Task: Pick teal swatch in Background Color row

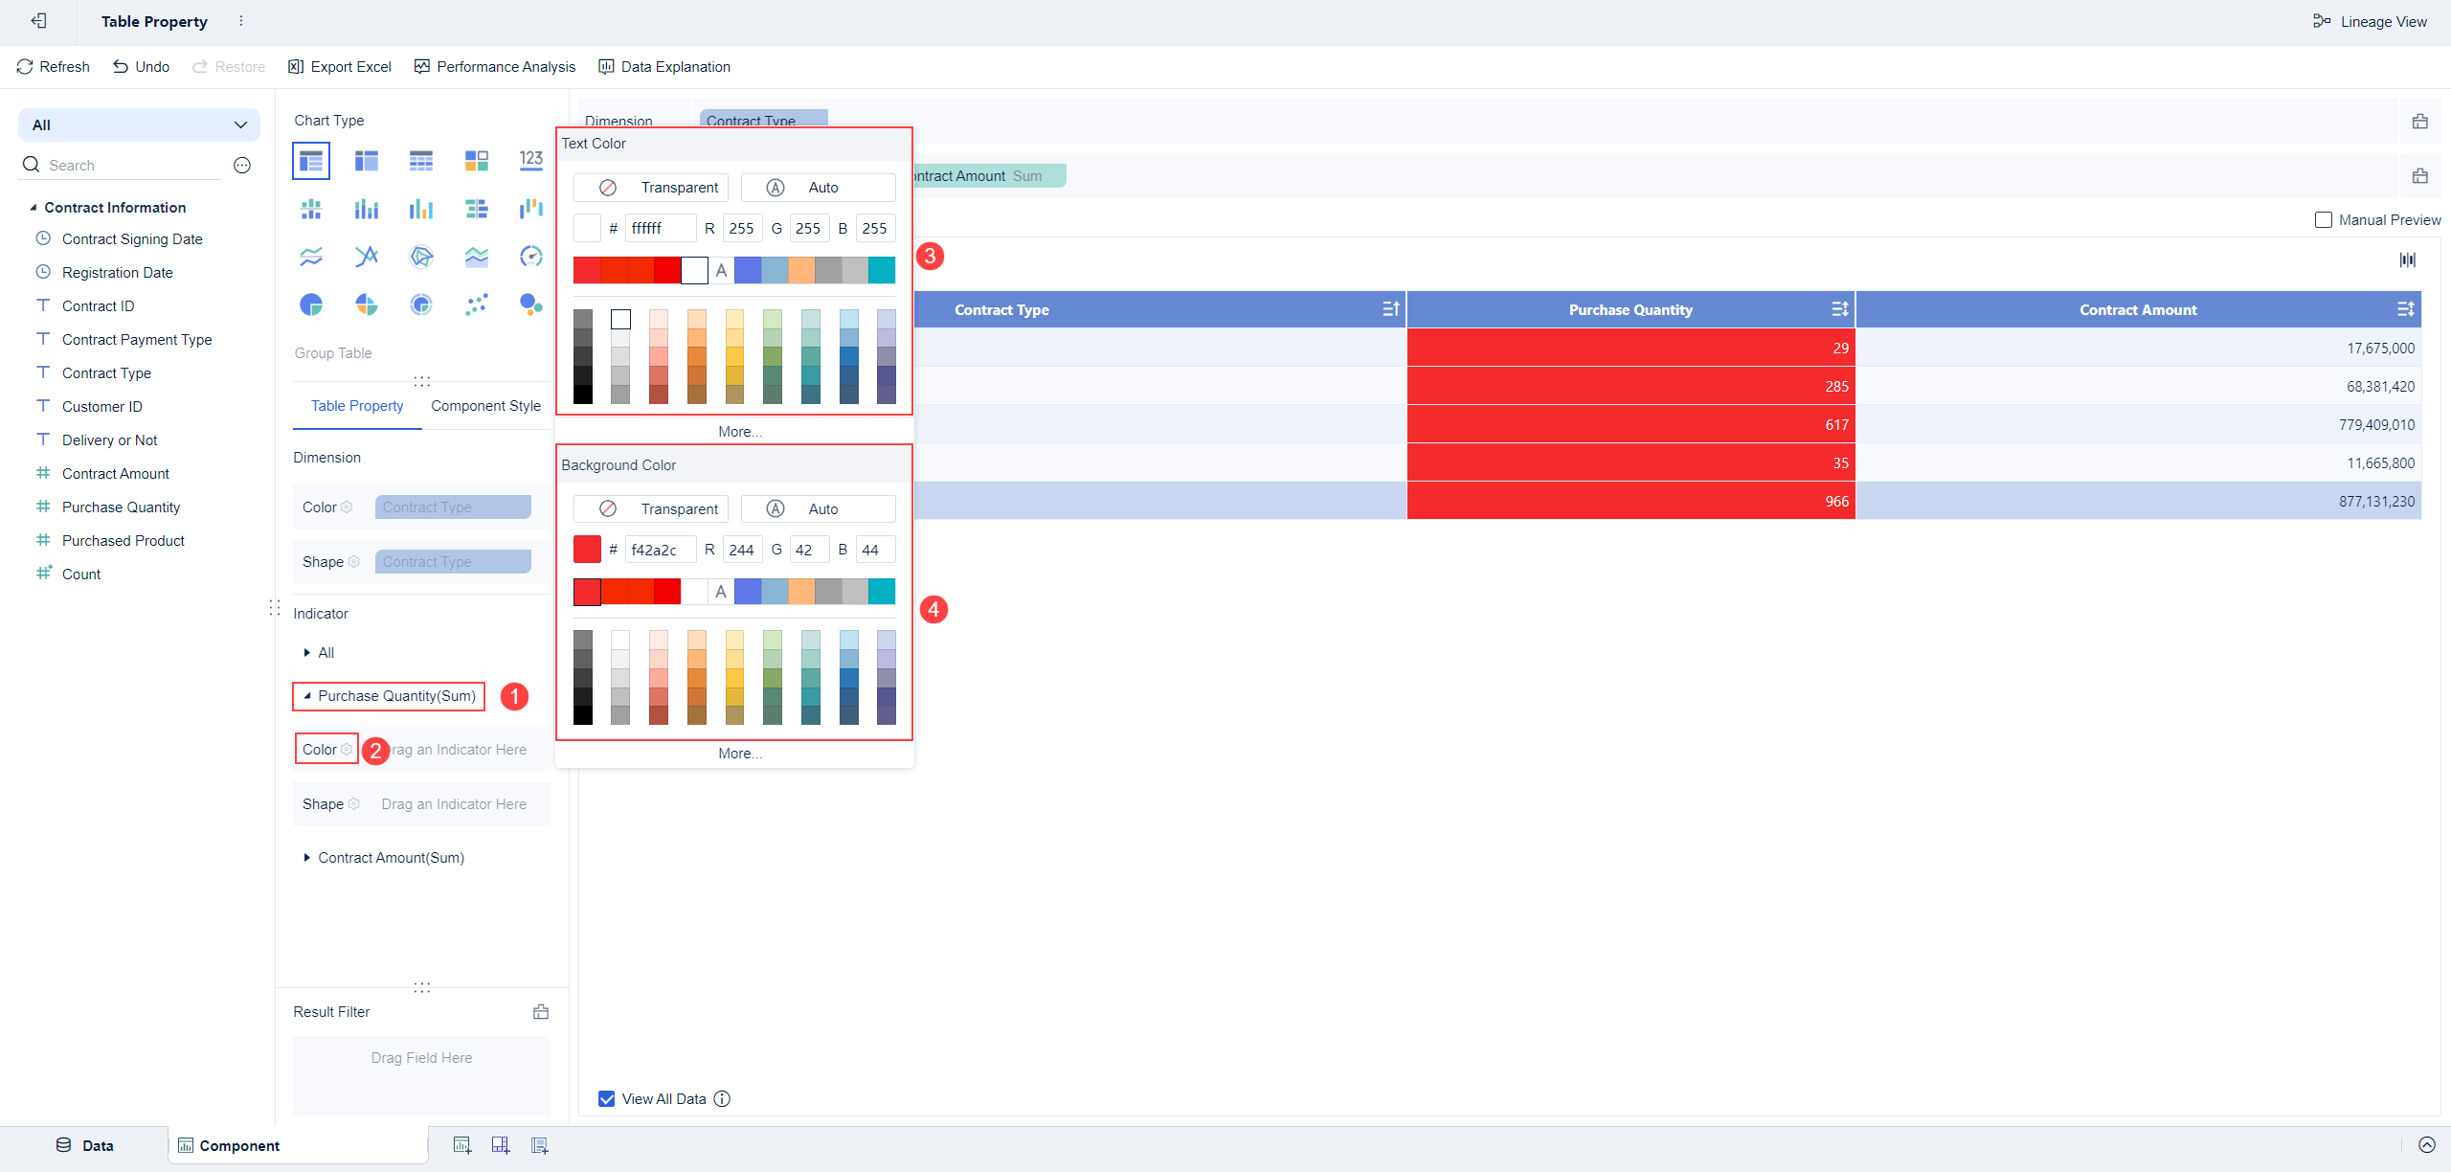Action: 882,592
